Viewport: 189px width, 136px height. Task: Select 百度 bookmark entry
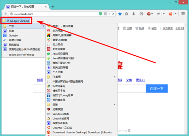coord(23,31)
